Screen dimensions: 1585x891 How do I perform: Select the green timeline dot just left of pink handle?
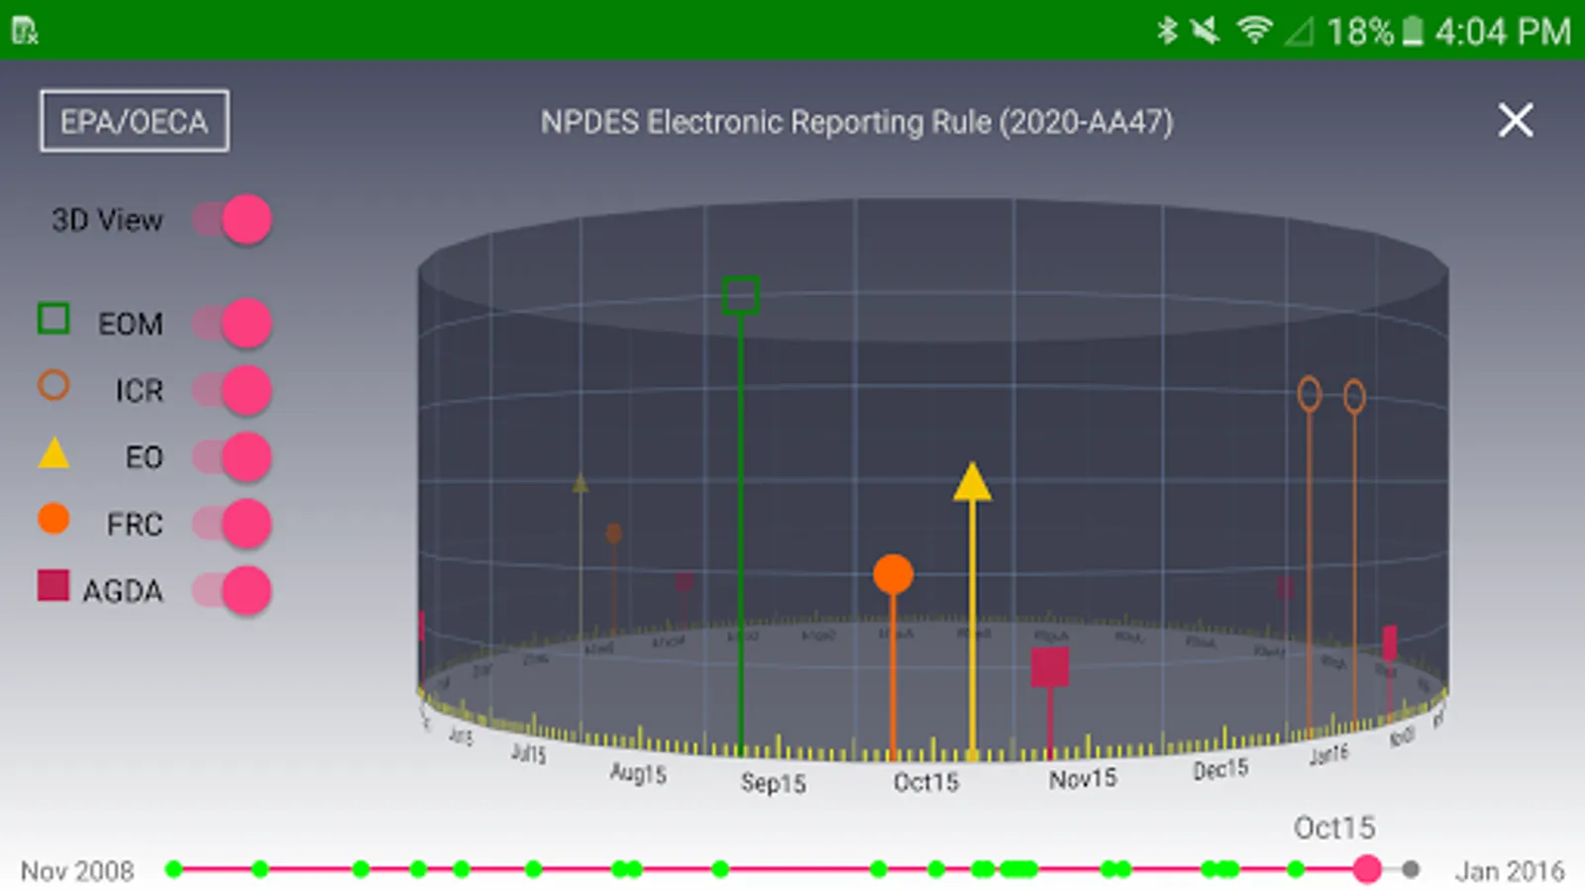click(x=1296, y=869)
